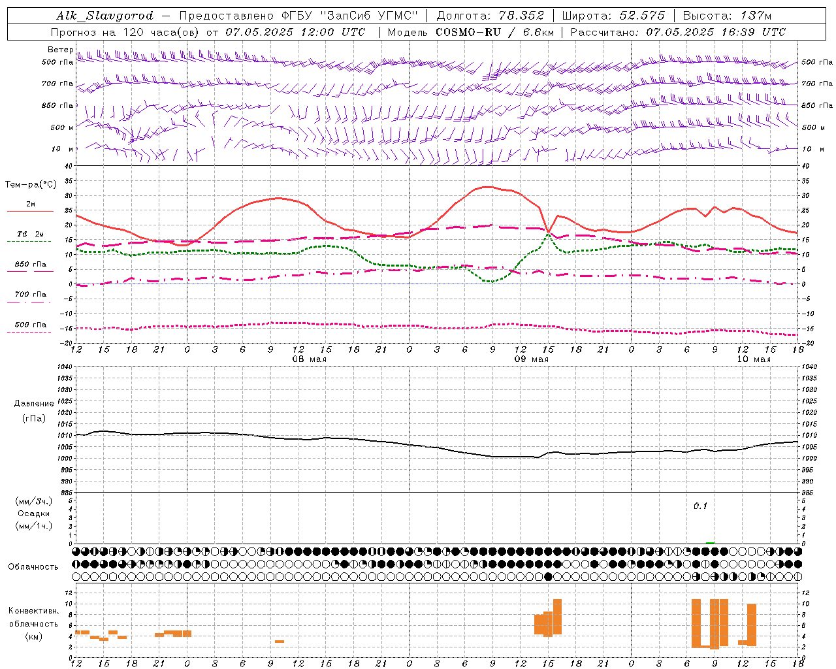836x669 pixels.
Task: Click the '0.1' precipitation amount value
Action: click(700, 506)
